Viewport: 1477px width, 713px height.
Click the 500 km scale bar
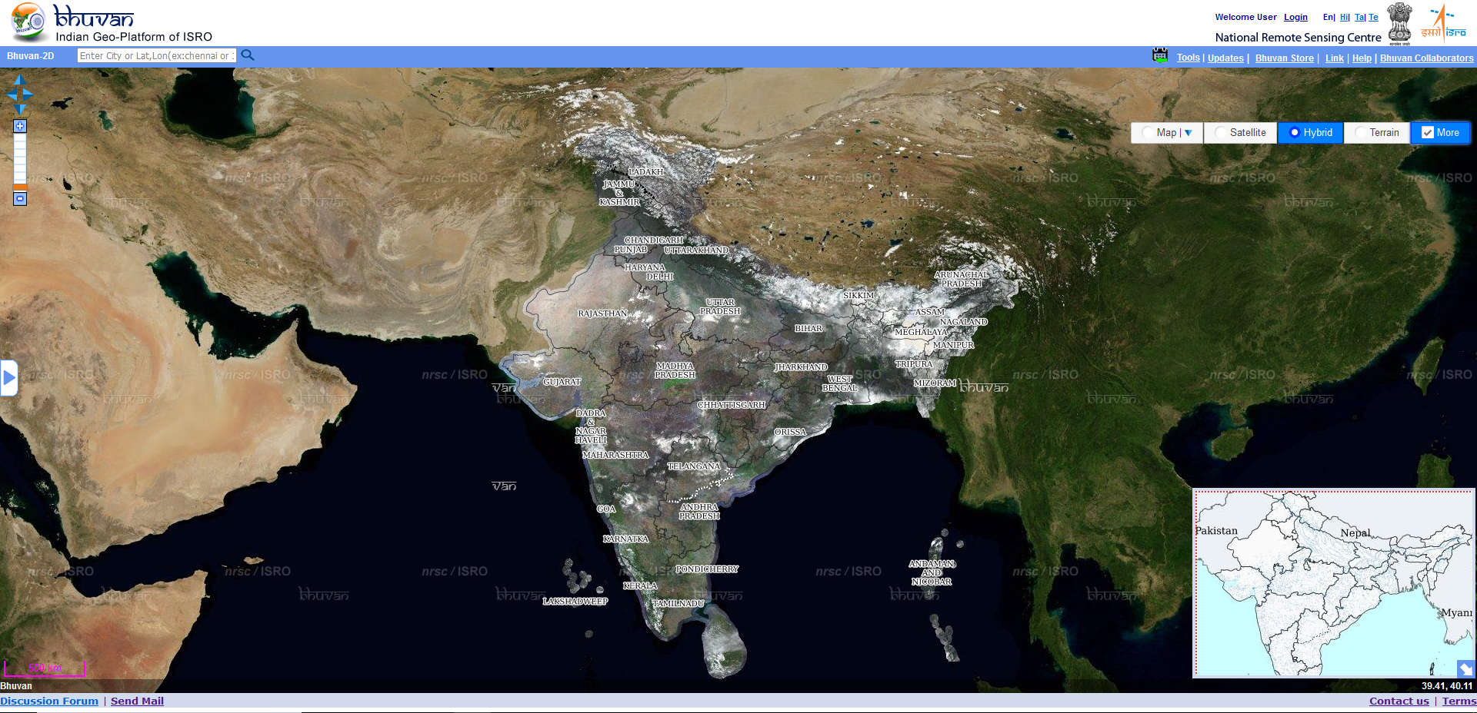click(45, 668)
